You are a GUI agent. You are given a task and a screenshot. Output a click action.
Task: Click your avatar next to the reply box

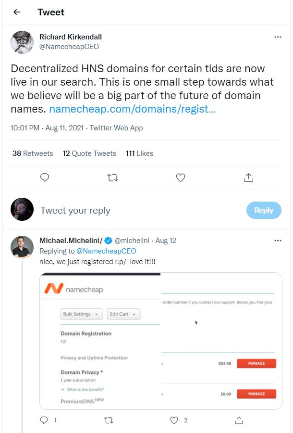(x=22, y=210)
